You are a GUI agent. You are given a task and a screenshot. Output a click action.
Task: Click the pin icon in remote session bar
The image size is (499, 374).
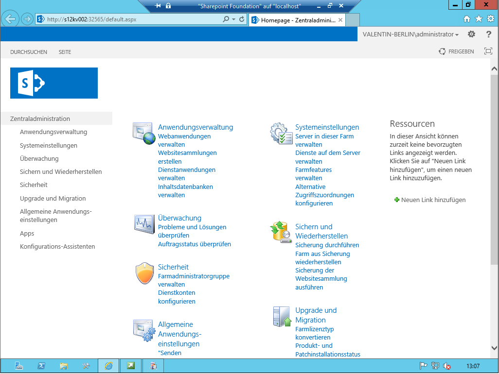[158, 6]
